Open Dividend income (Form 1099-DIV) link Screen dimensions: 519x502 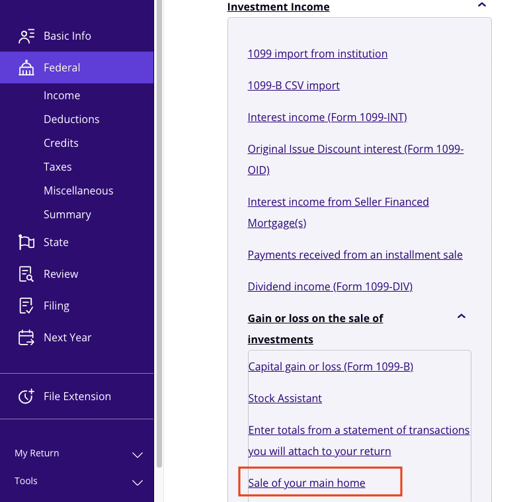pos(330,286)
